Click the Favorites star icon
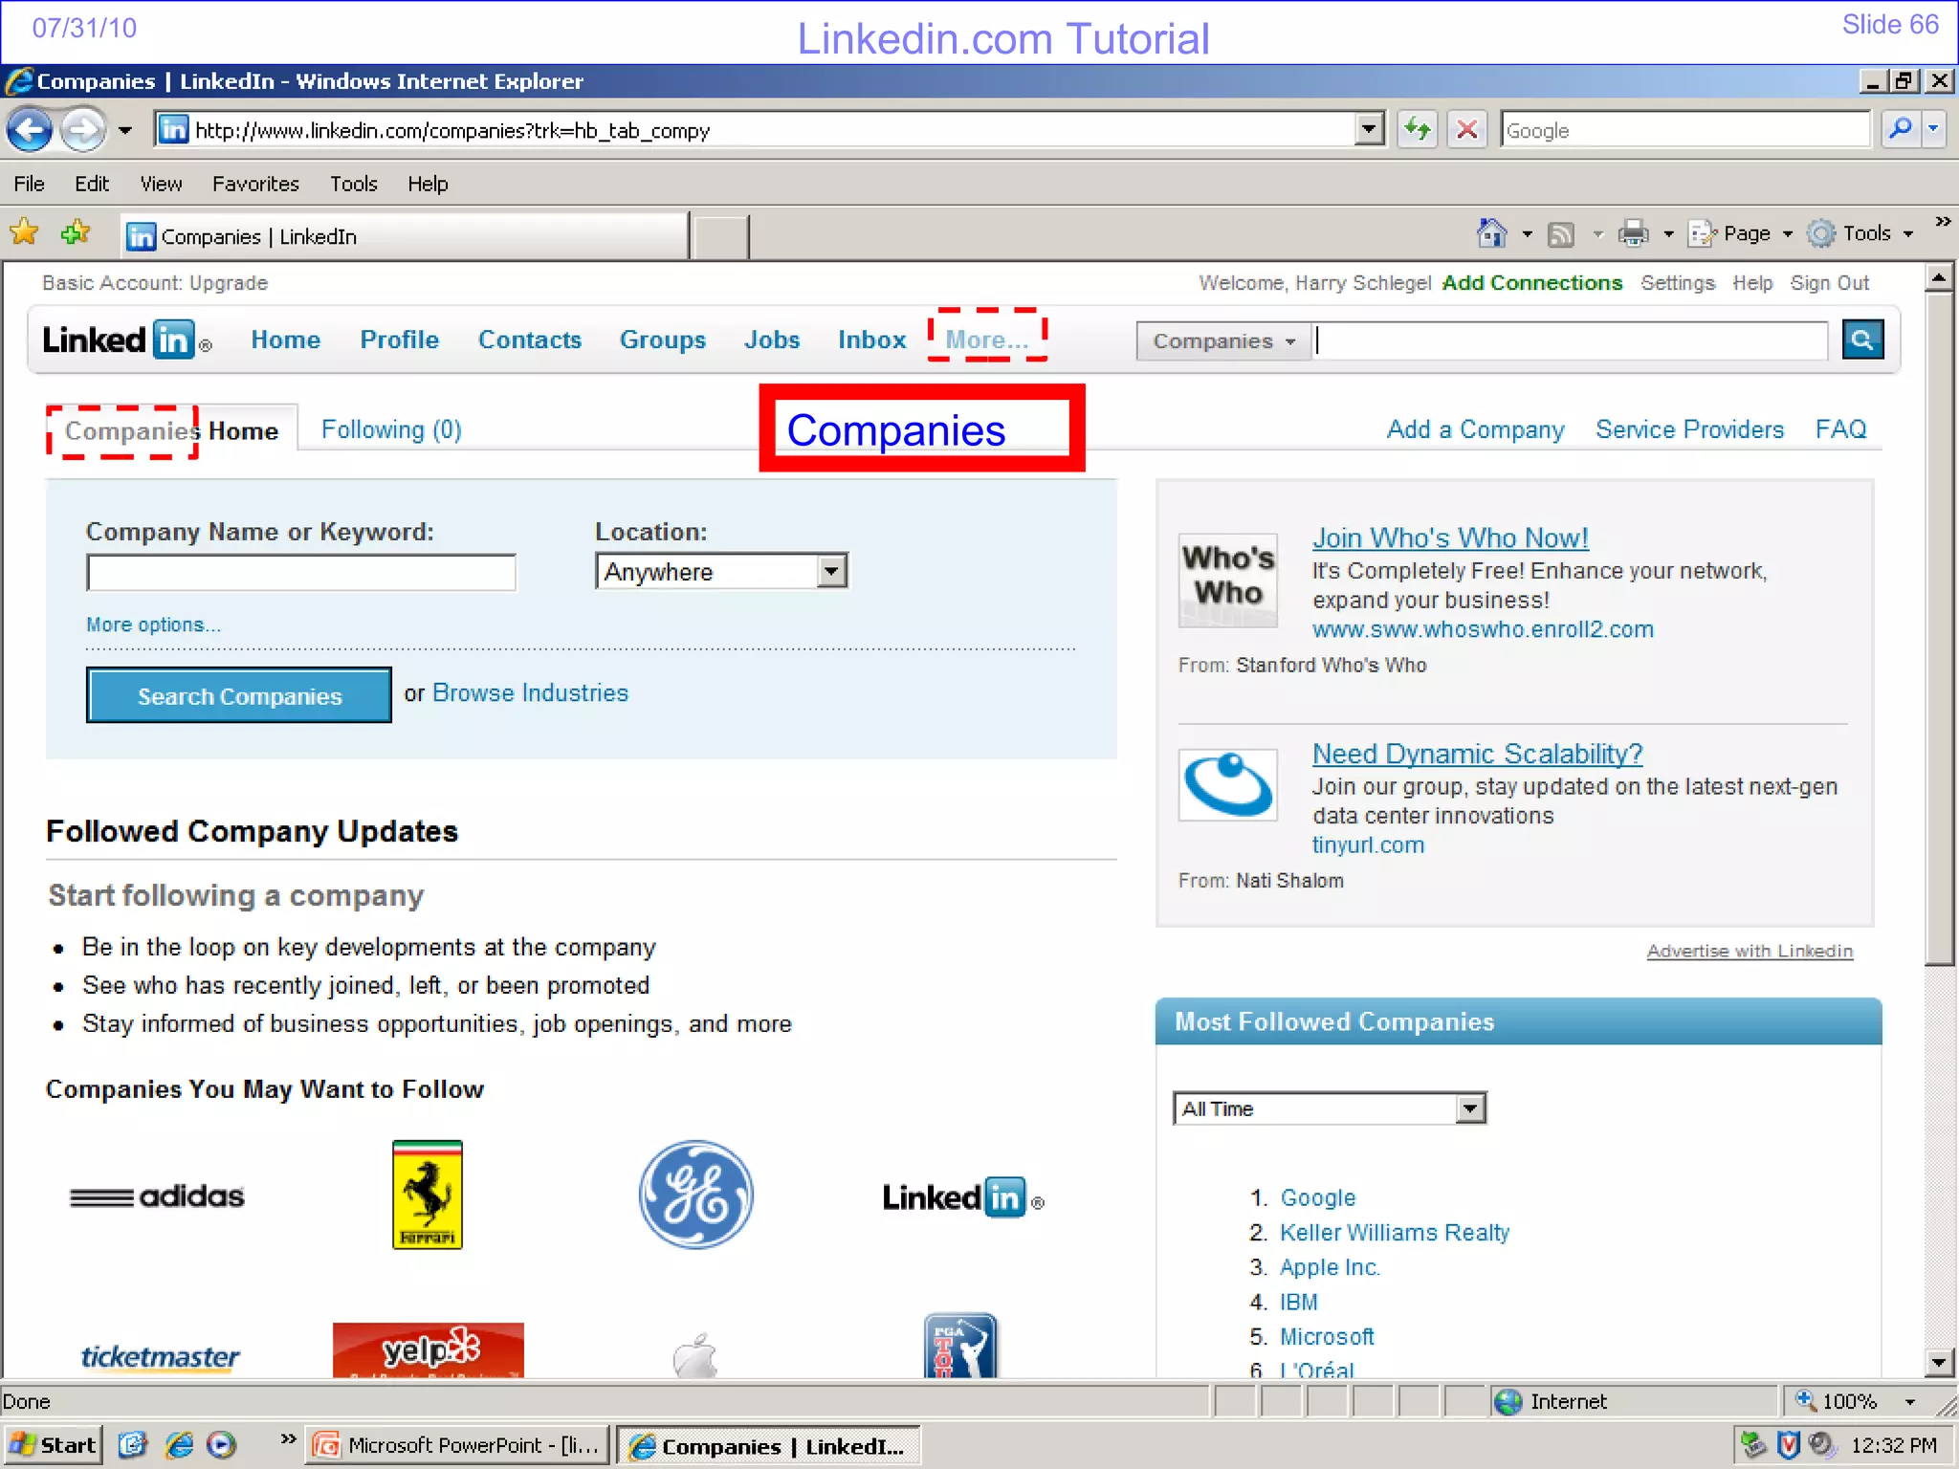This screenshot has height=1469, width=1959. tap(24, 232)
